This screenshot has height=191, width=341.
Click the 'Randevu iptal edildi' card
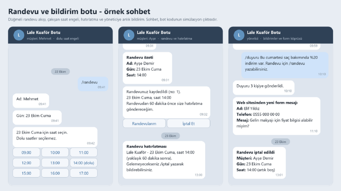pos(259,163)
